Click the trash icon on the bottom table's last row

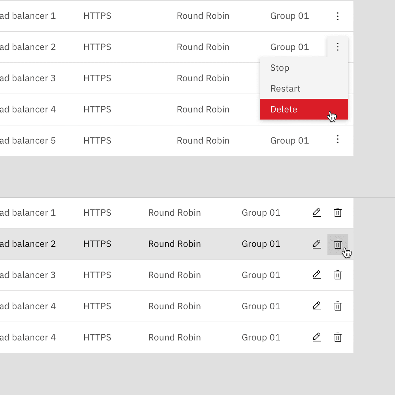338,337
